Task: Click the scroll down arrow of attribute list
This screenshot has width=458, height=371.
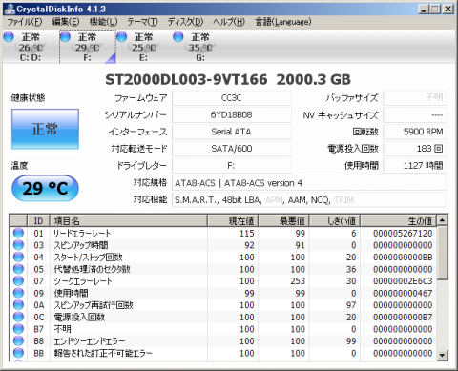Action: pyautogui.click(x=442, y=355)
